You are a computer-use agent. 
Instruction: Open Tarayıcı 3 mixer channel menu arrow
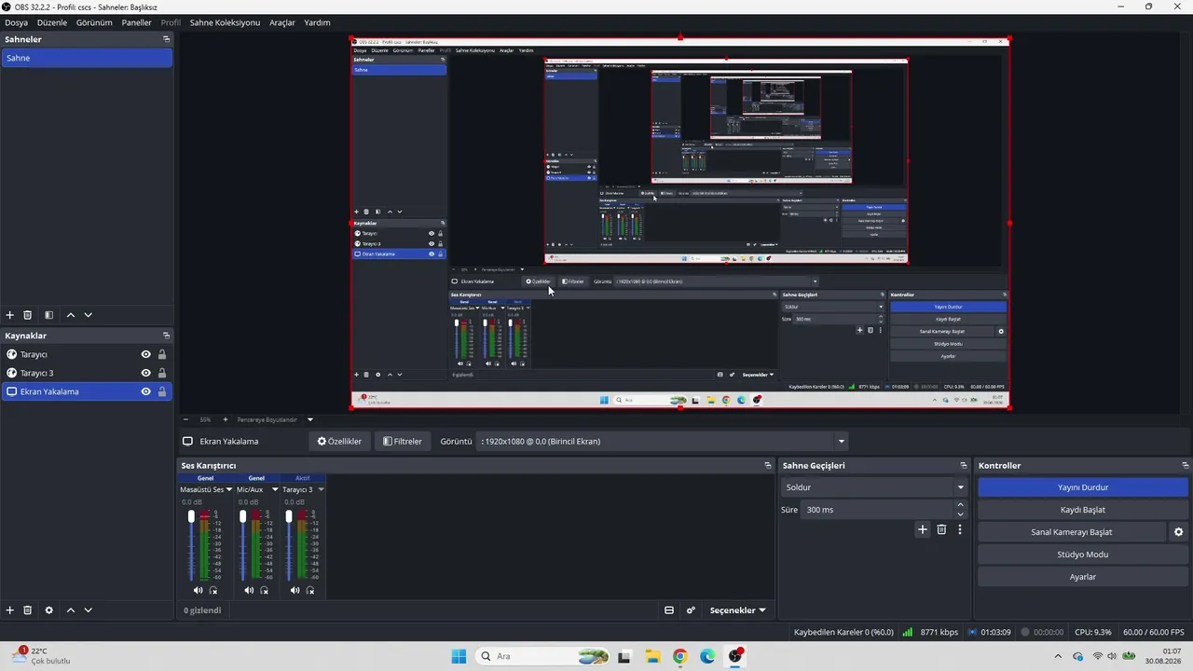[321, 489]
